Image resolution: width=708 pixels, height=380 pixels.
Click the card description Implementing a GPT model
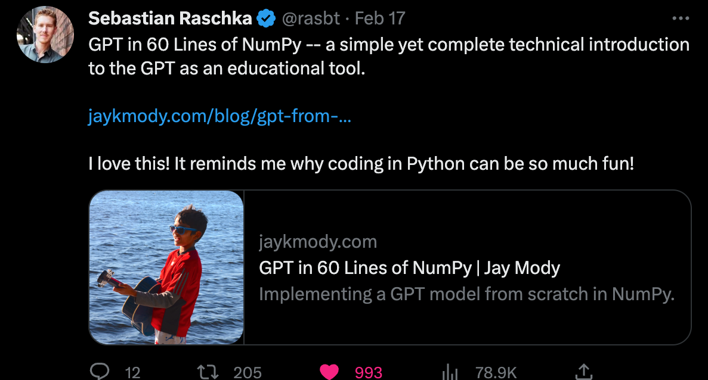pos(466,294)
